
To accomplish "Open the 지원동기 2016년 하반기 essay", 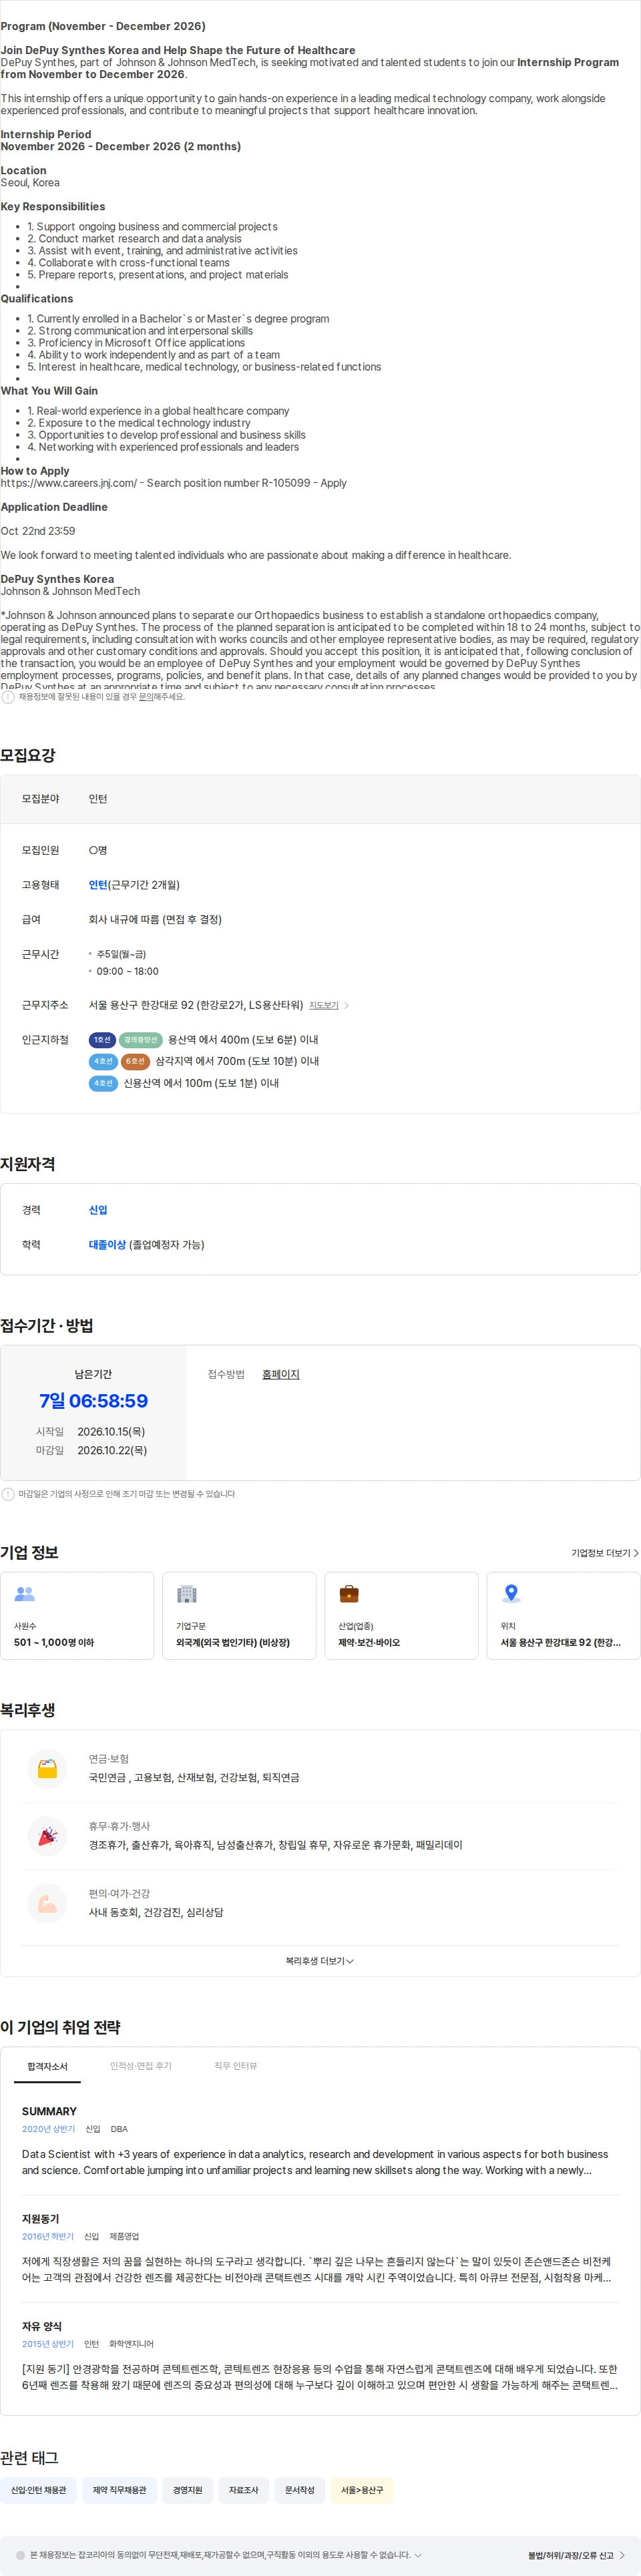I will click(320, 2249).
